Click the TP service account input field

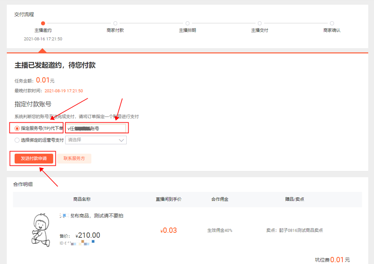click(96, 128)
